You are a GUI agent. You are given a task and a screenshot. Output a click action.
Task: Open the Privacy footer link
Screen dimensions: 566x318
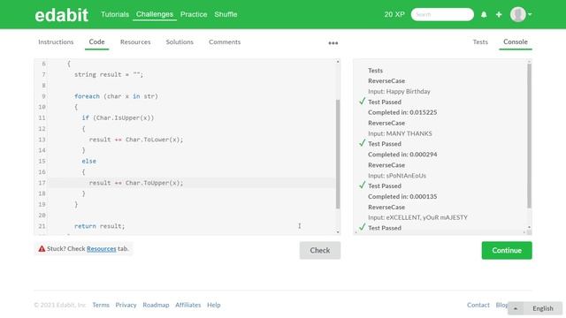pos(126,305)
